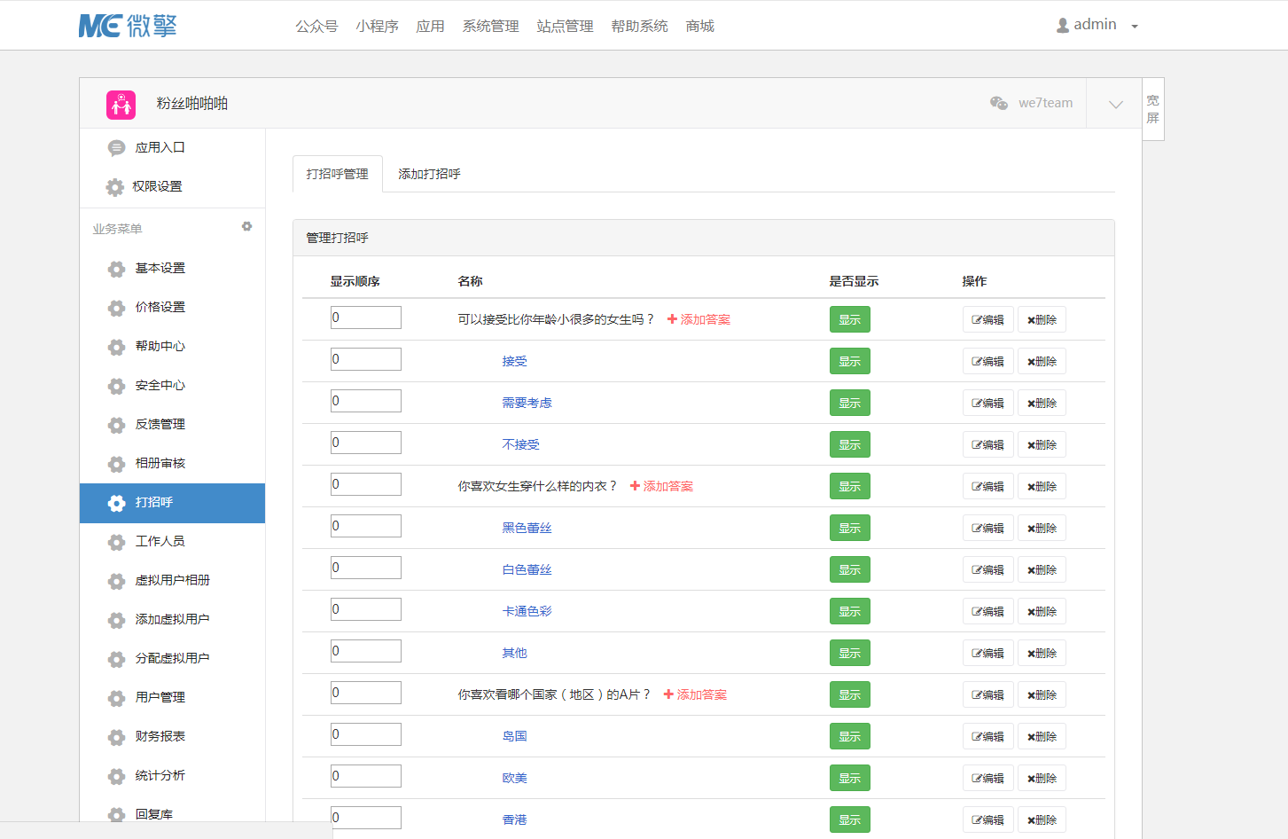The image size is (1288, 839).
Task: Switch to the 添加打招呼 tab
Action: [x=429, y=174]
